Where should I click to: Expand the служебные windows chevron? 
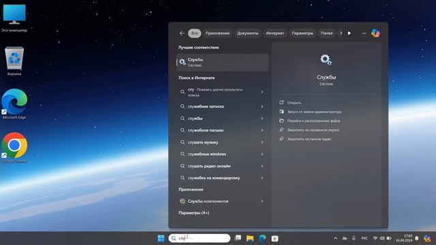[262, 154]
